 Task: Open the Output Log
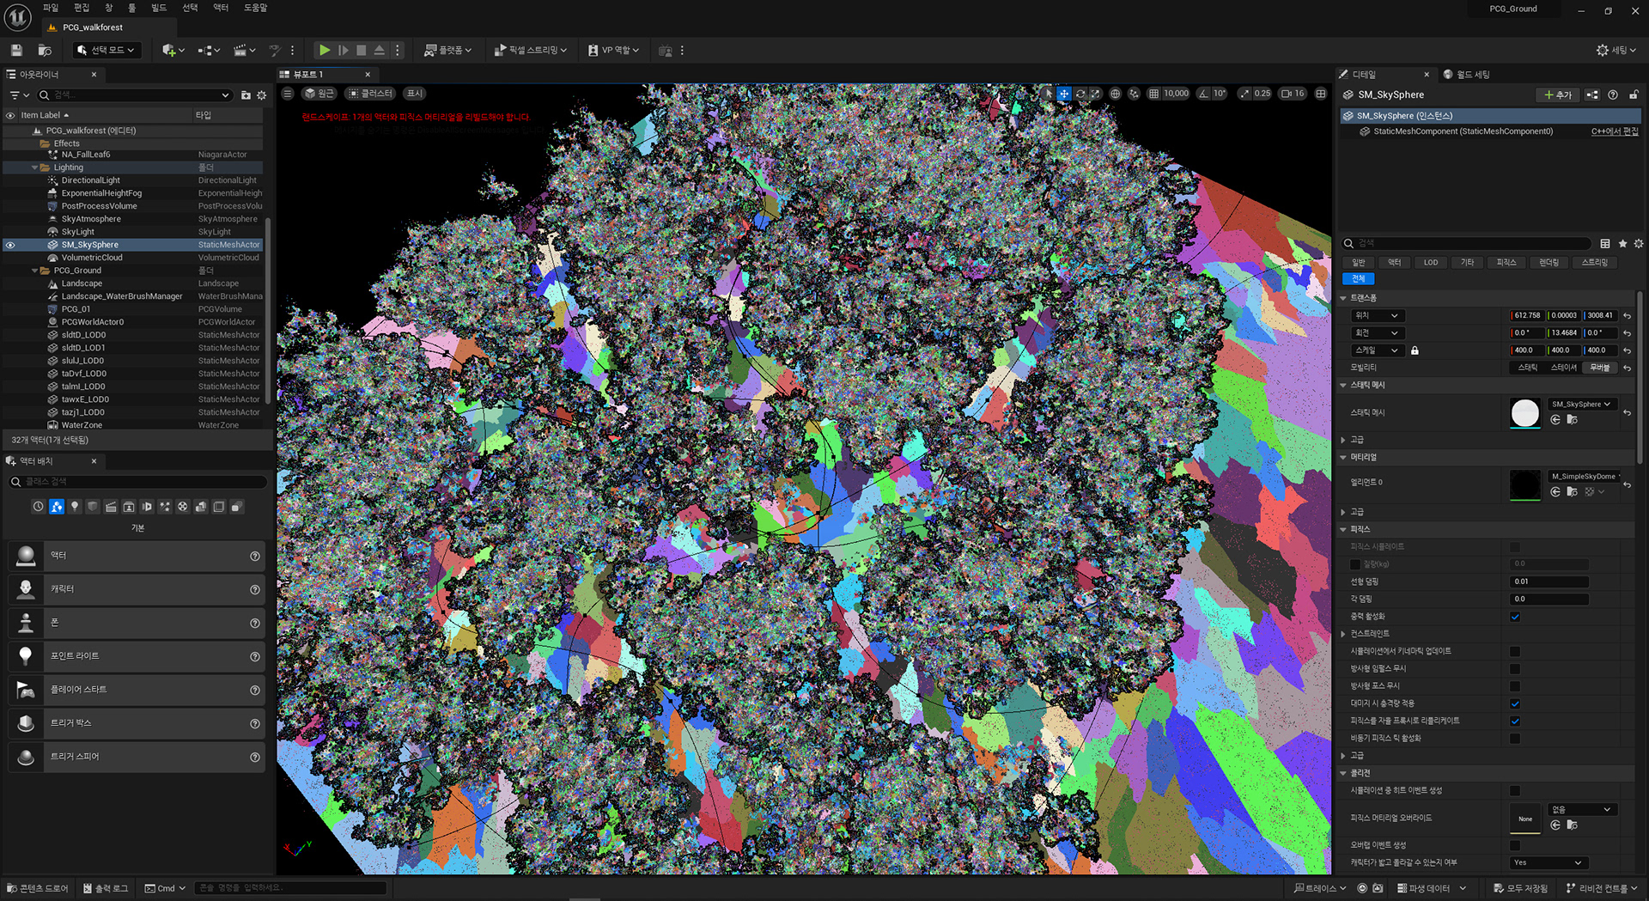click(x=106, y=888)
